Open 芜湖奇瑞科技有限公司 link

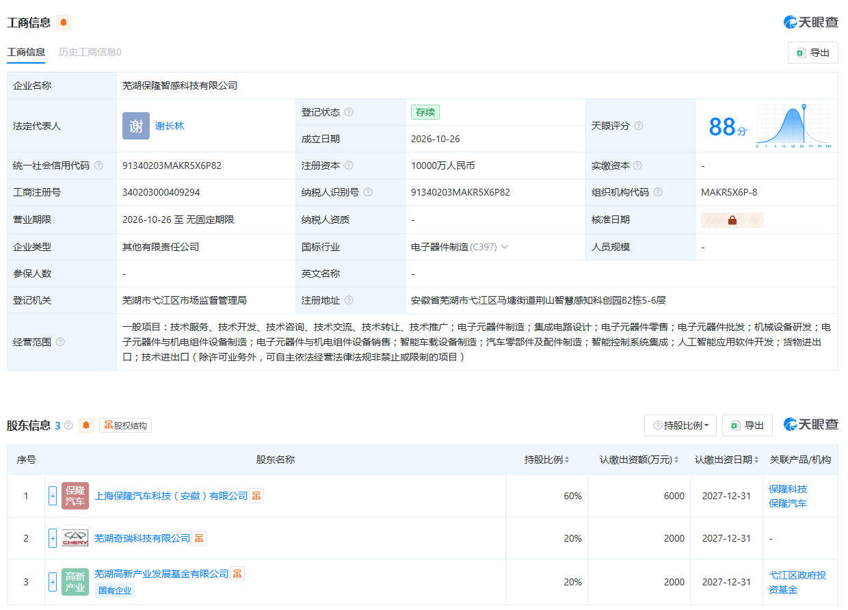(142, 538)
